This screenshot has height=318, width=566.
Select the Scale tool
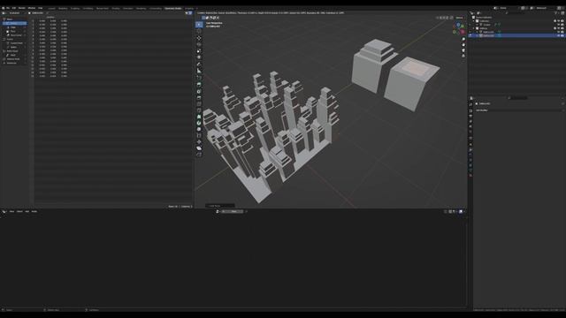click(x=199, y=51)
